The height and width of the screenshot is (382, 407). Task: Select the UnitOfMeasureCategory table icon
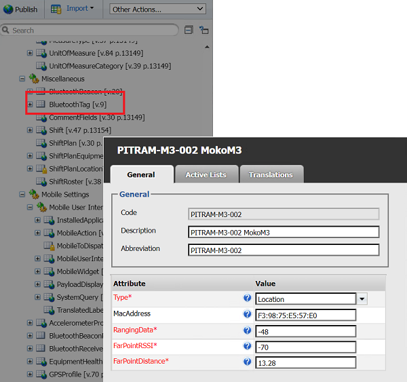[41, 66]
